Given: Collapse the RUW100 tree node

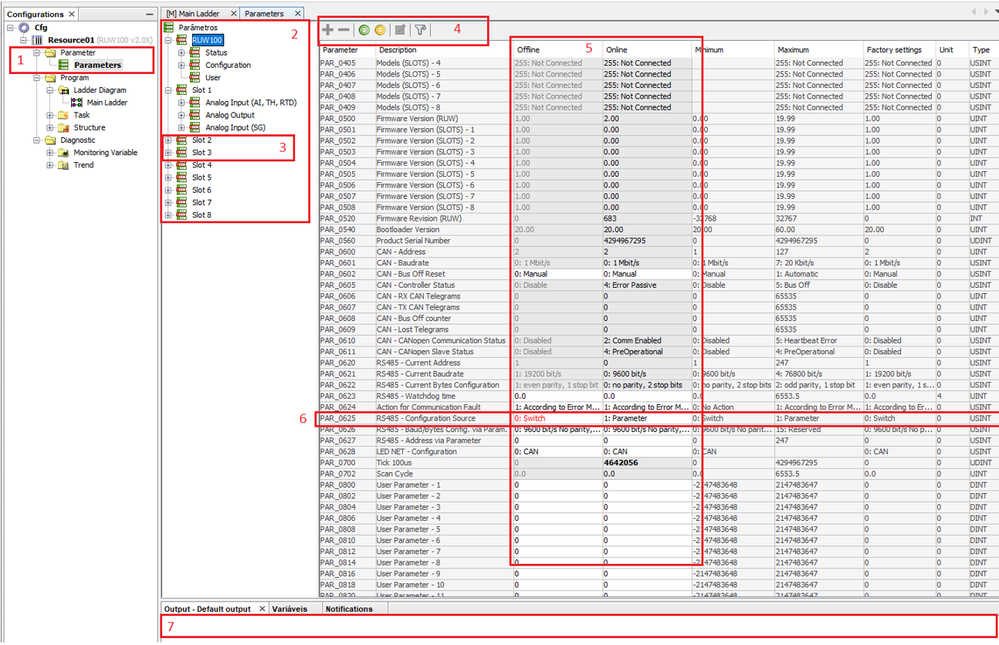Looking at the screenshot, I should coord(168,40).
